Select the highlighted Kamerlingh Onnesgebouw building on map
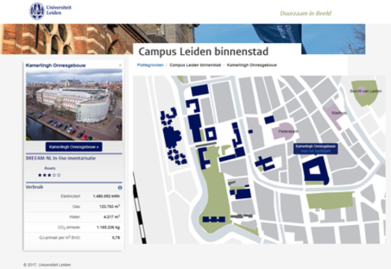Image resolution: width=391 pixels, height=269 pixels. [x=315, y=170]
